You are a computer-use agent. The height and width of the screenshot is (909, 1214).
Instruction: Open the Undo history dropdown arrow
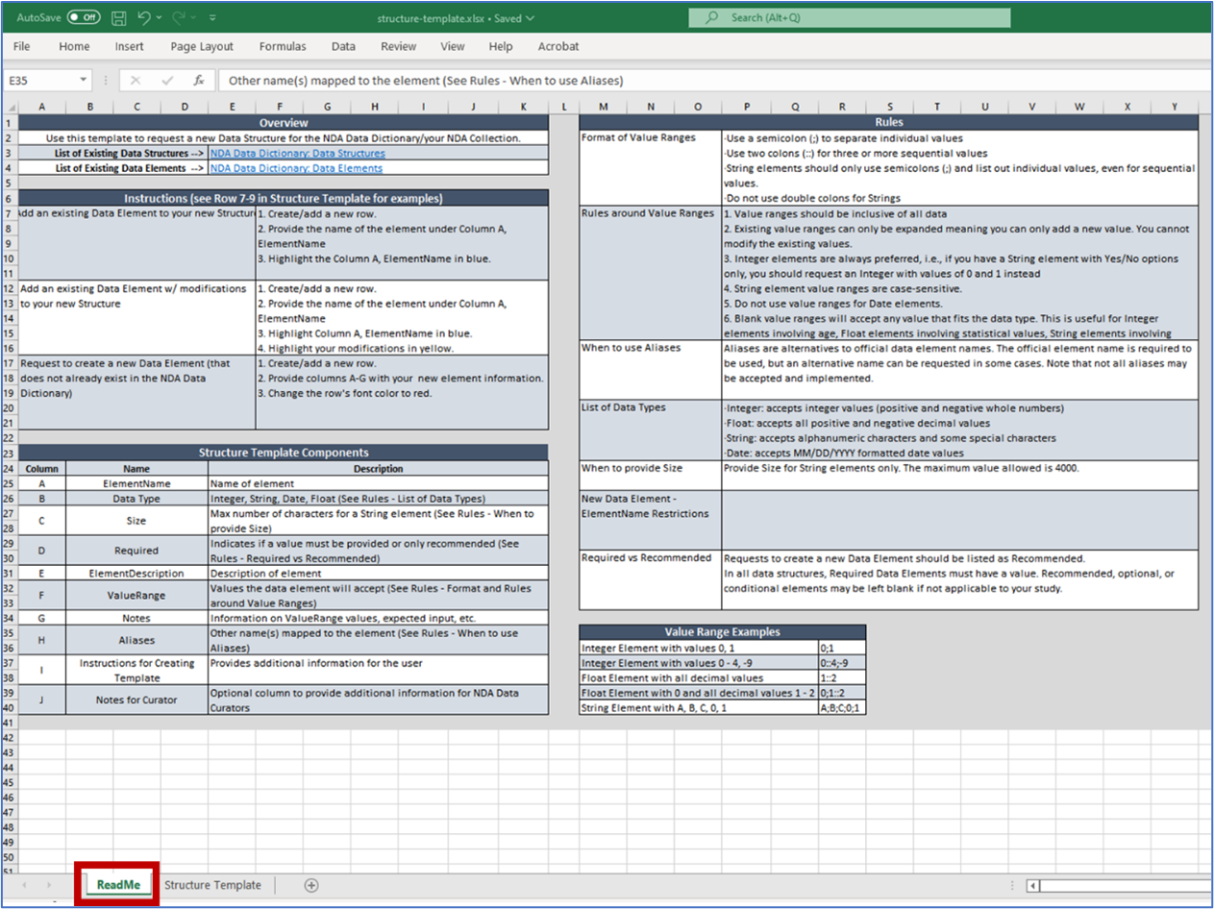pos(161,17)
